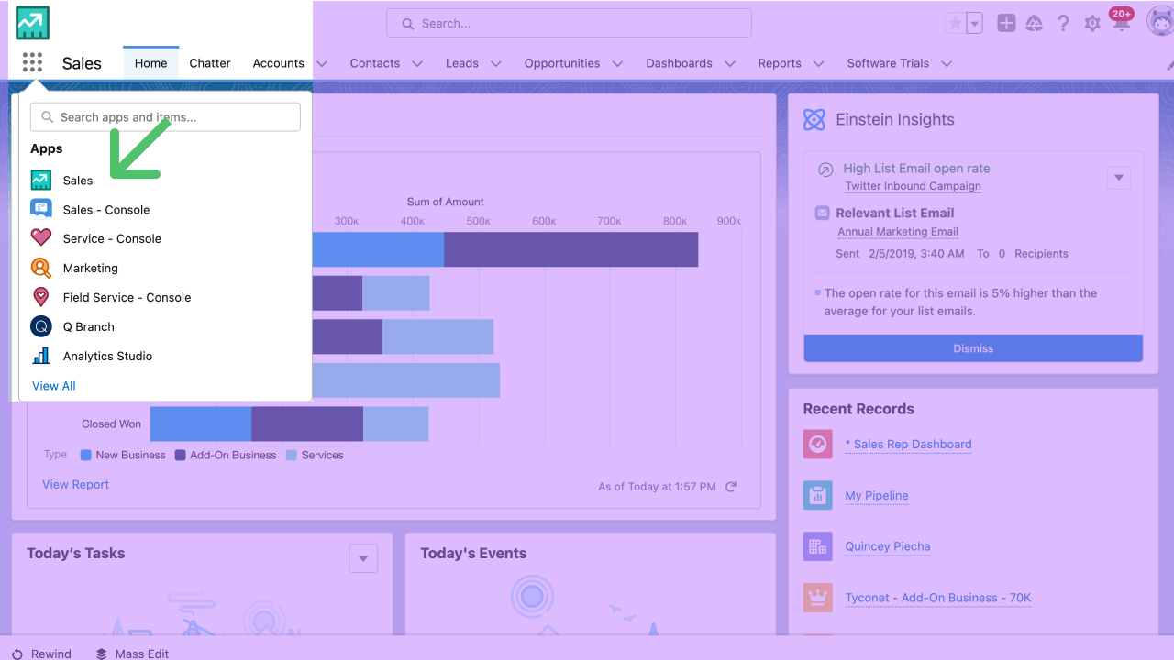Click the Einstein Insights atom icon
Viewport: 1174px width, 660px height.
click(814, 119)
